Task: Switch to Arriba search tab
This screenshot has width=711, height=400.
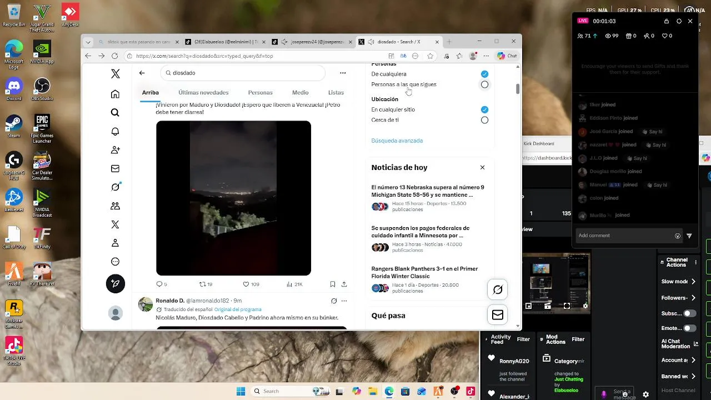Action: click(x=150, y=92)
